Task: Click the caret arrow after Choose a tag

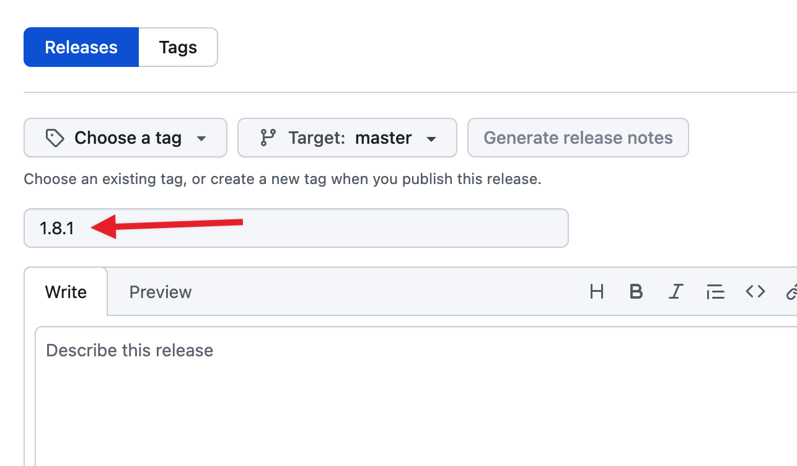Action: 201,138
